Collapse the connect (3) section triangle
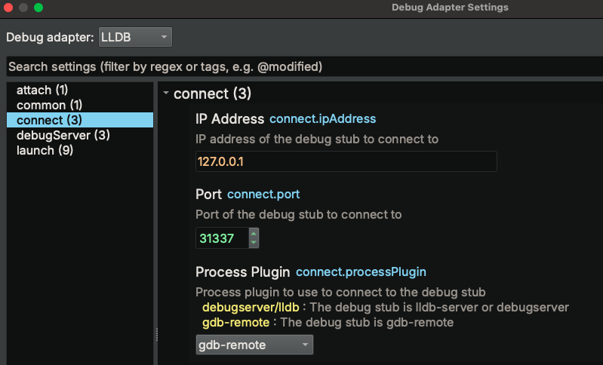 point(166,93)
